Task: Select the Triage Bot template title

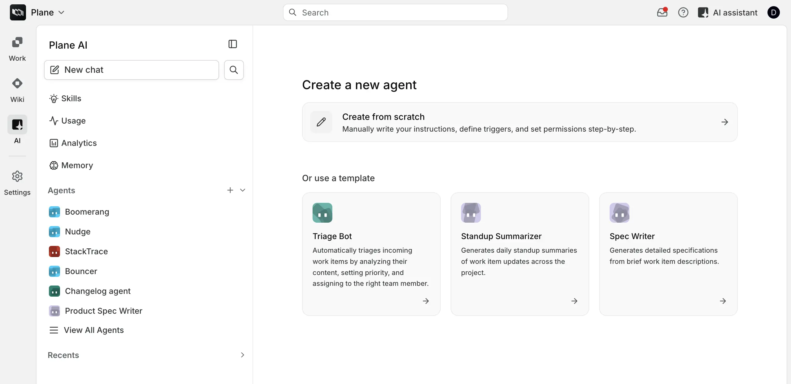Action: [332, 236]
